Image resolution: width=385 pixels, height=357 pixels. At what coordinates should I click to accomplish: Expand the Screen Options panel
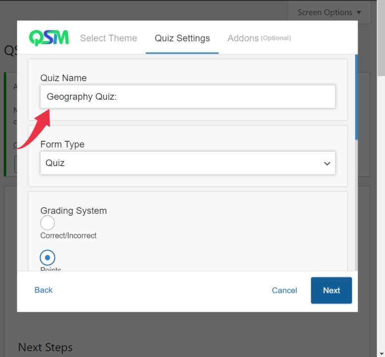[x=329, y=12]
